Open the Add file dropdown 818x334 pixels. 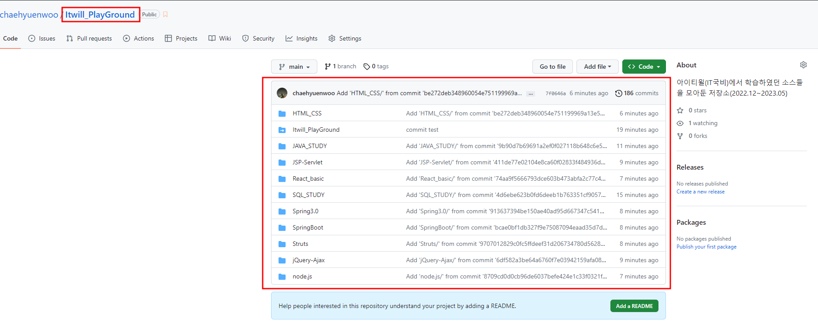pos(598,67)
